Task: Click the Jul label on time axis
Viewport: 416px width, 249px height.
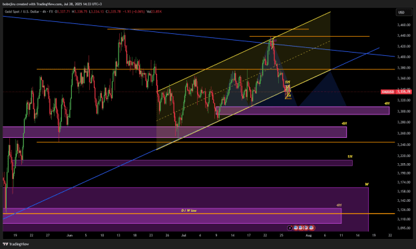Action: [184, 235]
